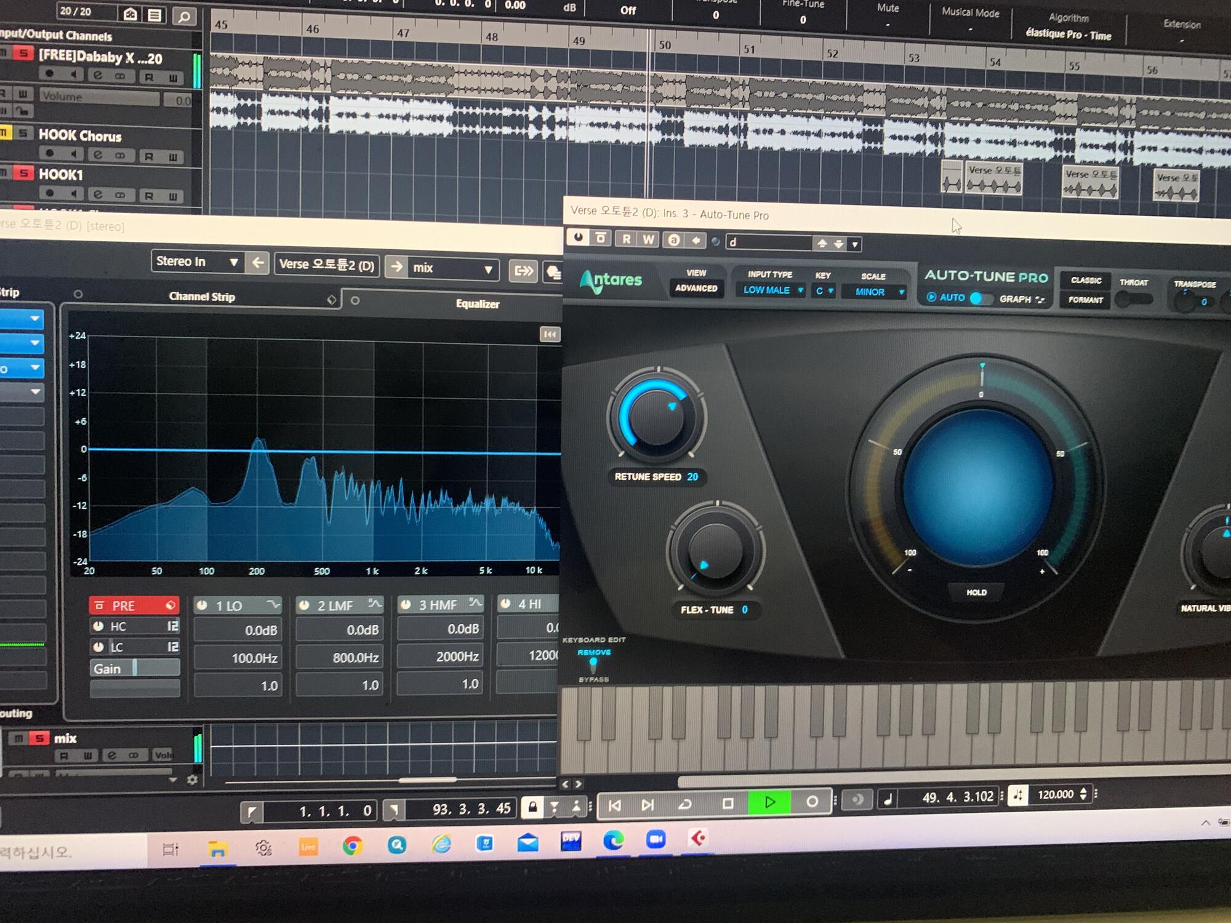Switch to the Equalizer tab
Image resolution: width=1231 pixels, height=923 pixels.
point(477,303)
